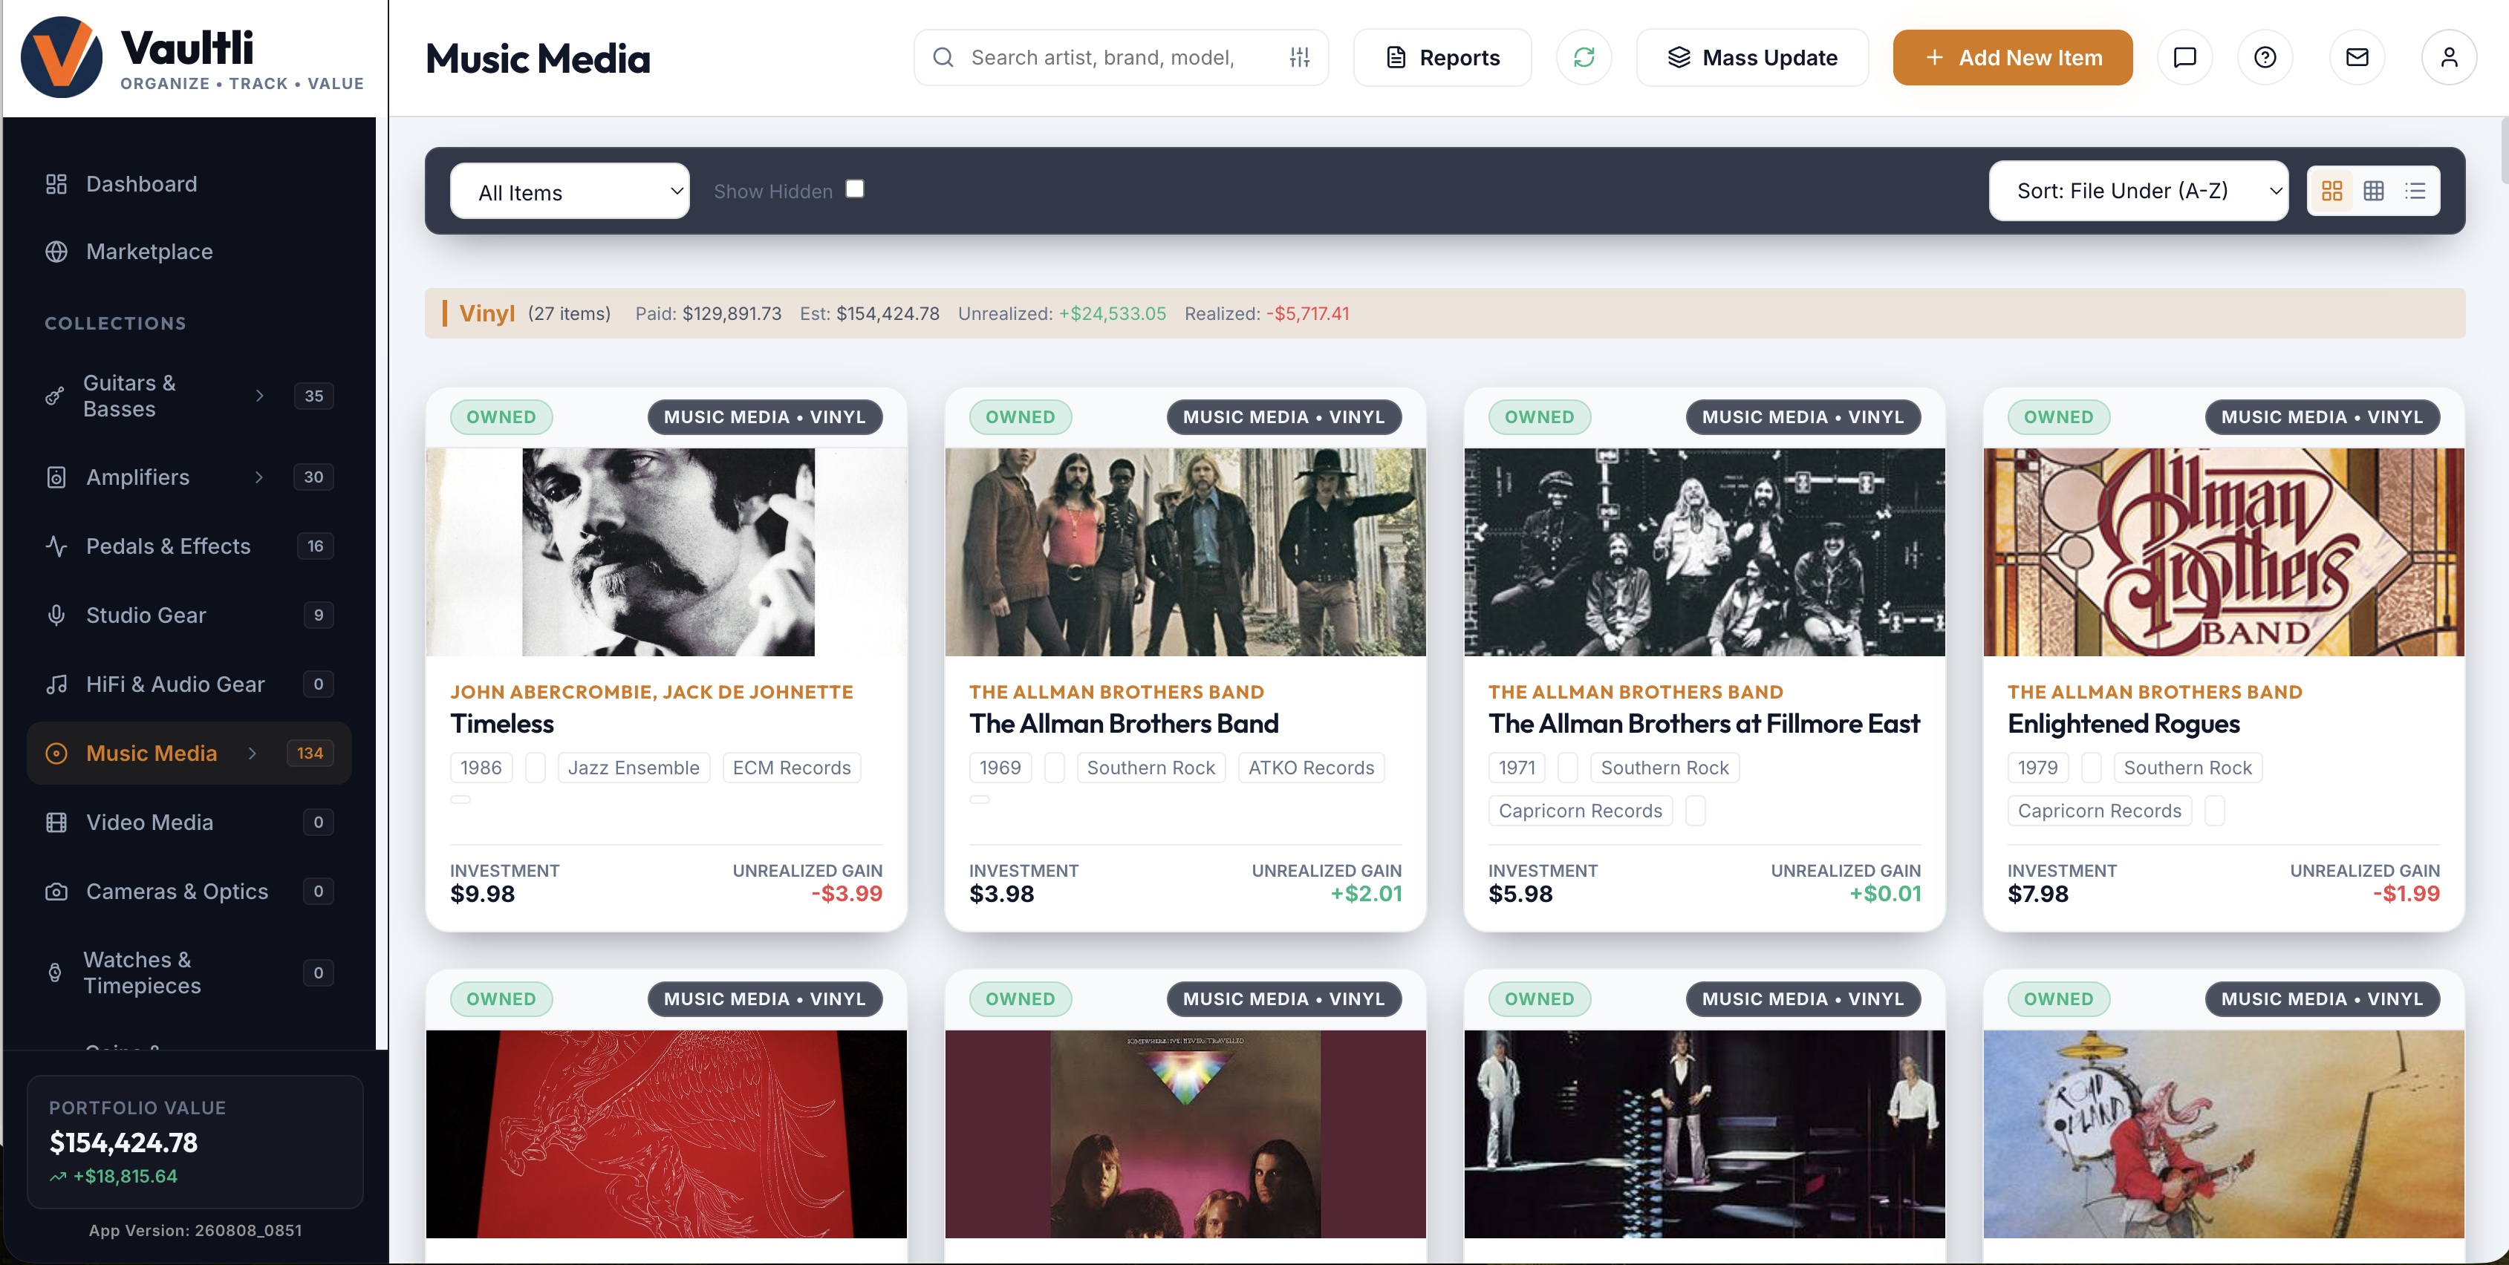2509x1265 pixels.
Task: Click the Reports button
Action: (x=1442, y=57)
